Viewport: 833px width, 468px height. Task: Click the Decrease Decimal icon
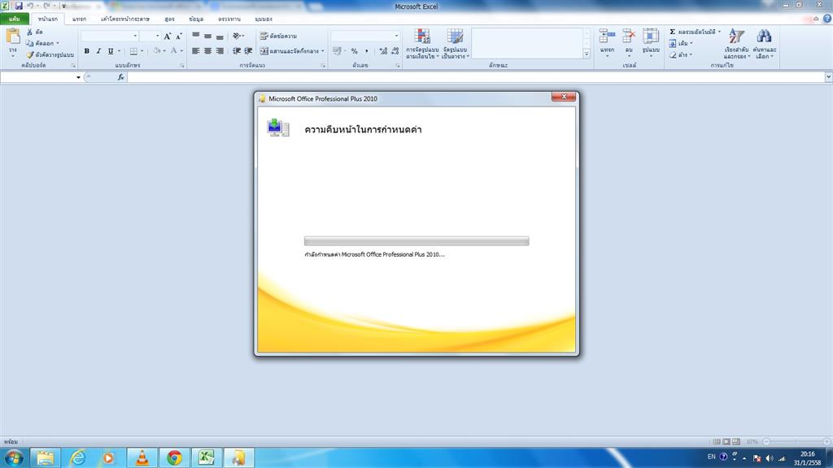pos(395,51)
